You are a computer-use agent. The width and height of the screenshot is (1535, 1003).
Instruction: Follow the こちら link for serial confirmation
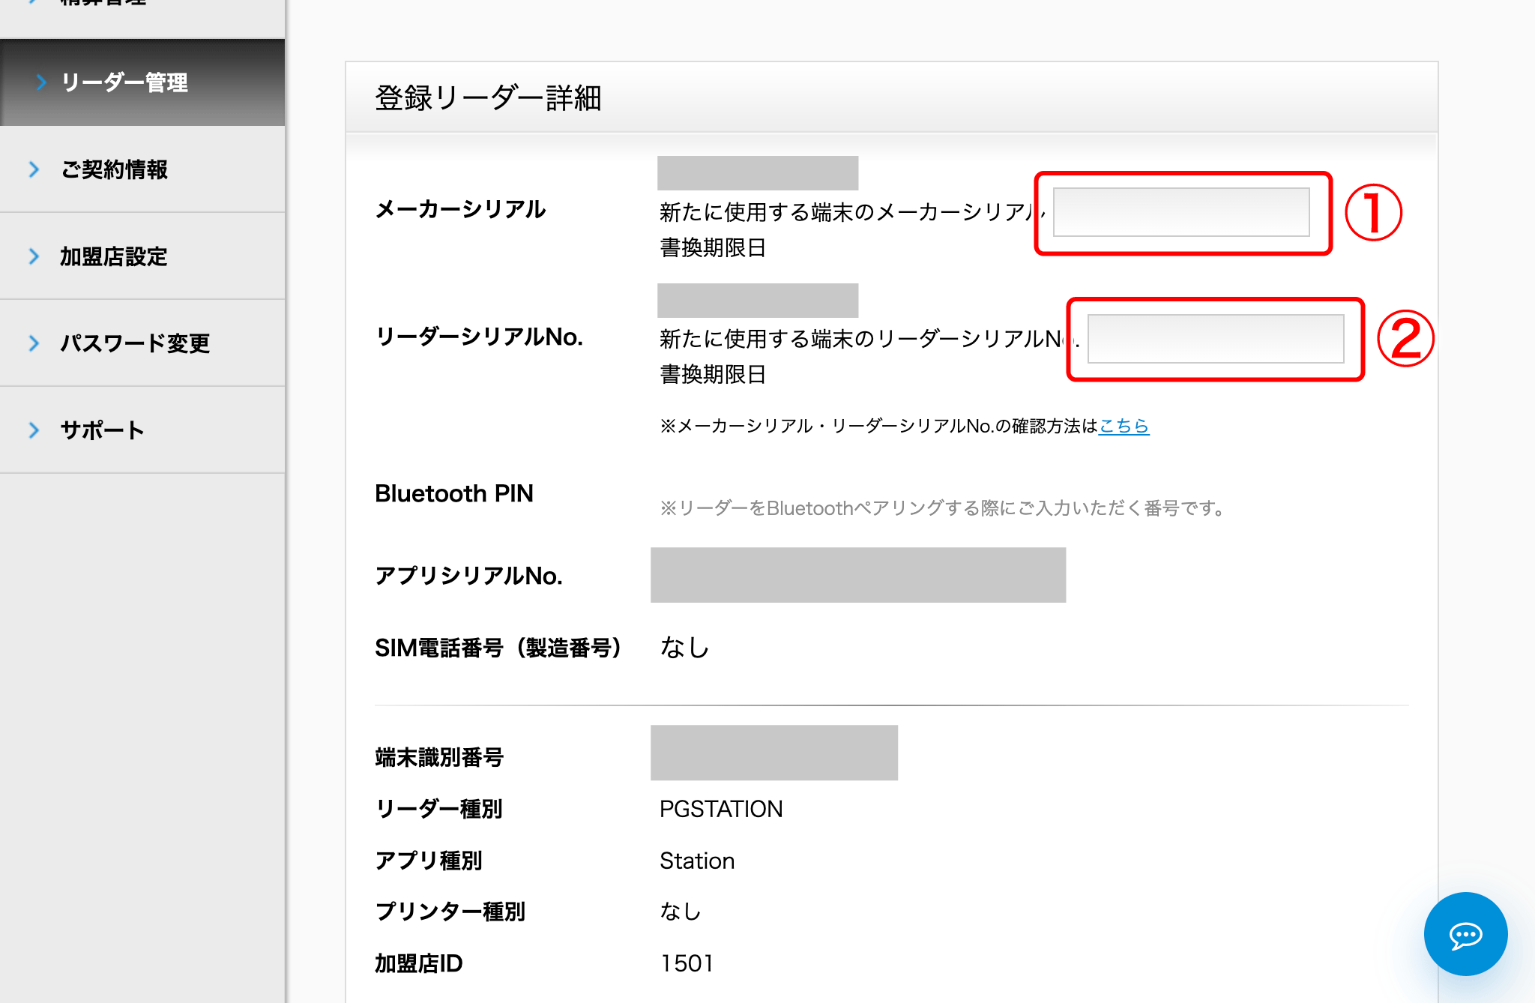tap(1124, 426)
